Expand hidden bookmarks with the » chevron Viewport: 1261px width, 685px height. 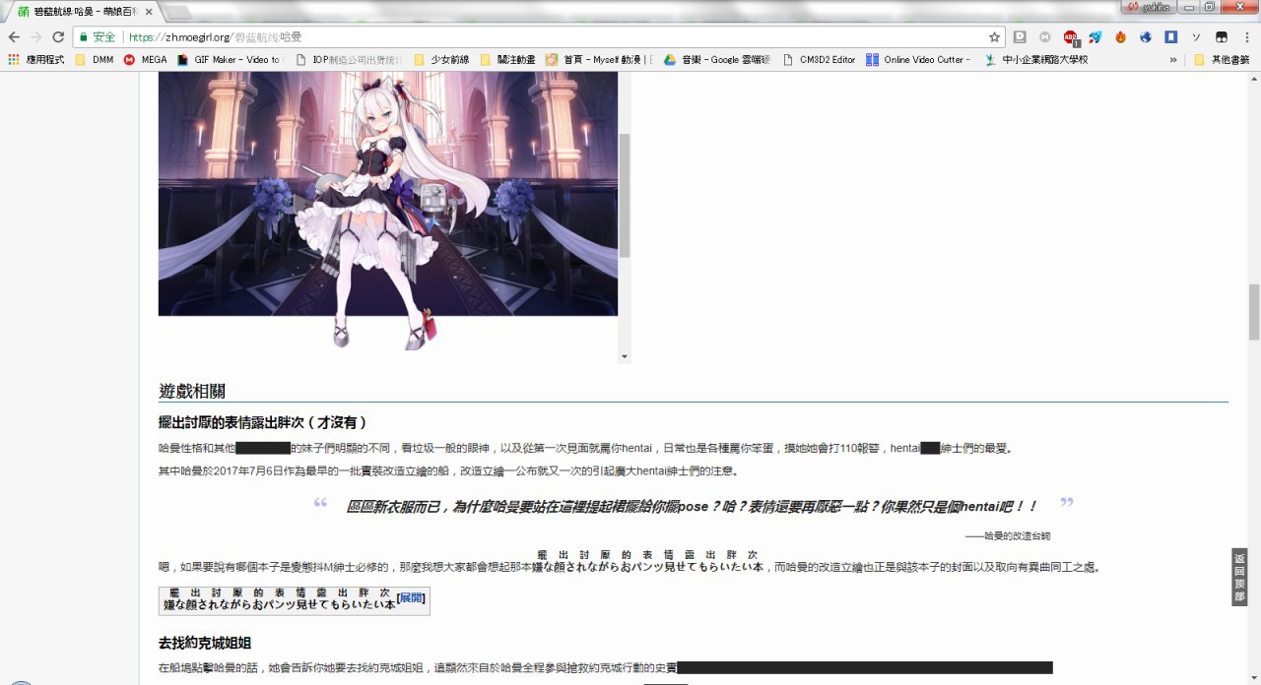pos(1173,60)
